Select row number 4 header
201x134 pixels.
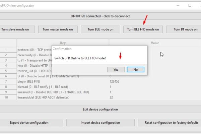click(x=8, y=66)
